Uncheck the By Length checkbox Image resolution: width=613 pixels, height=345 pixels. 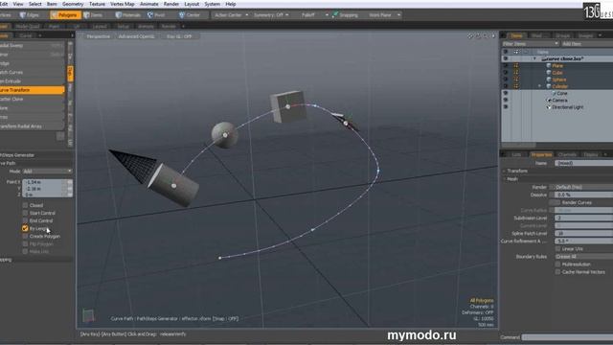pyautogui.click(x=25, y=228)
